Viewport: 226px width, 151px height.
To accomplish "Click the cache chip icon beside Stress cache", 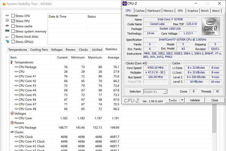I will click(7, 26).
